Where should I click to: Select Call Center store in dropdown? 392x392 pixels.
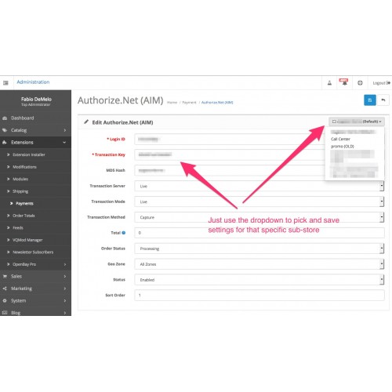pyautogui.click(x=340, y=139)
